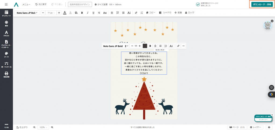Click the Design AC logo
Viewport: 275px width, 130px height.
[x=16, y=4]
